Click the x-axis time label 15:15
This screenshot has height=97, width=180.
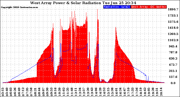(108, 92)
